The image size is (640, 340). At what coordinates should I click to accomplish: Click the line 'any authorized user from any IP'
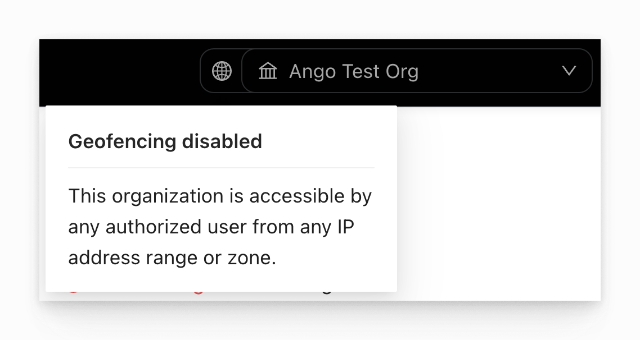click(211, 227)
